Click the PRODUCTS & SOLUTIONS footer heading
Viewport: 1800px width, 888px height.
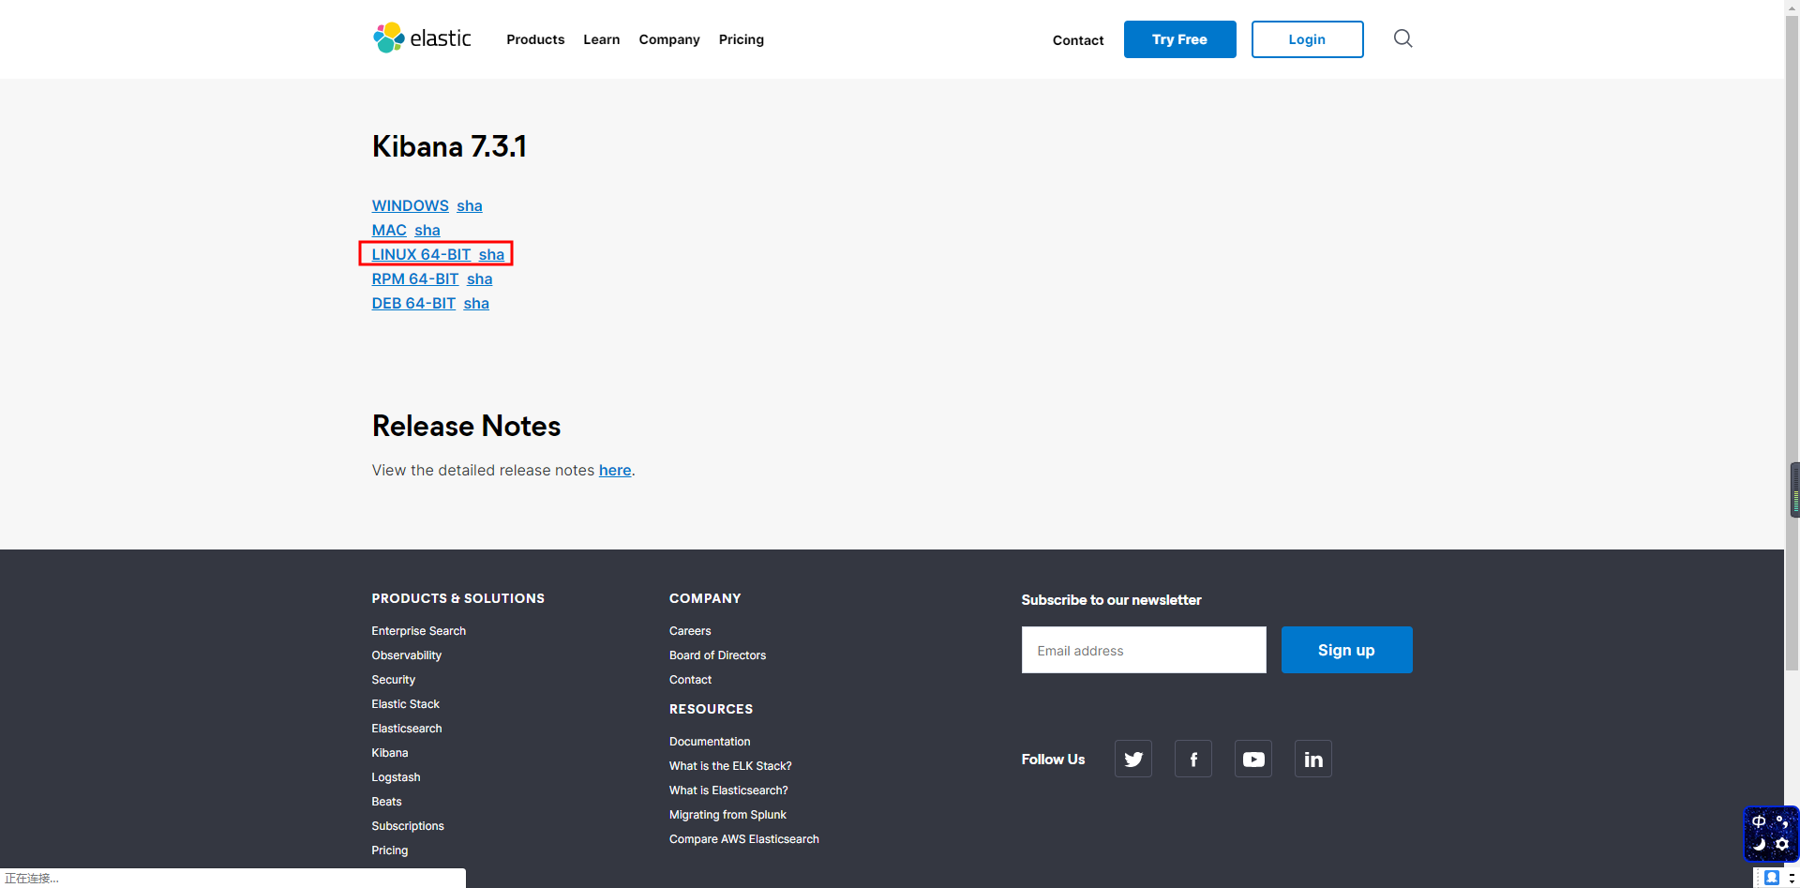457,598
